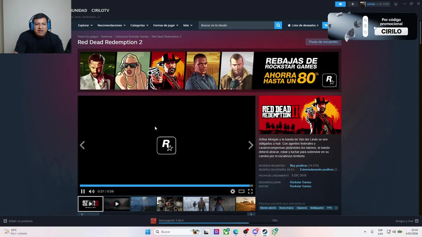Show previous media with left arrow
The width and height of the screenshot is (422, 237).
[x=82, y=145]
